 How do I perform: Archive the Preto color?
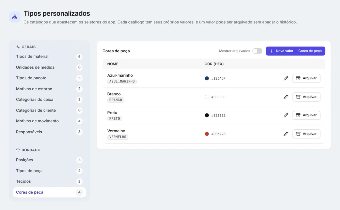(306, 115)
